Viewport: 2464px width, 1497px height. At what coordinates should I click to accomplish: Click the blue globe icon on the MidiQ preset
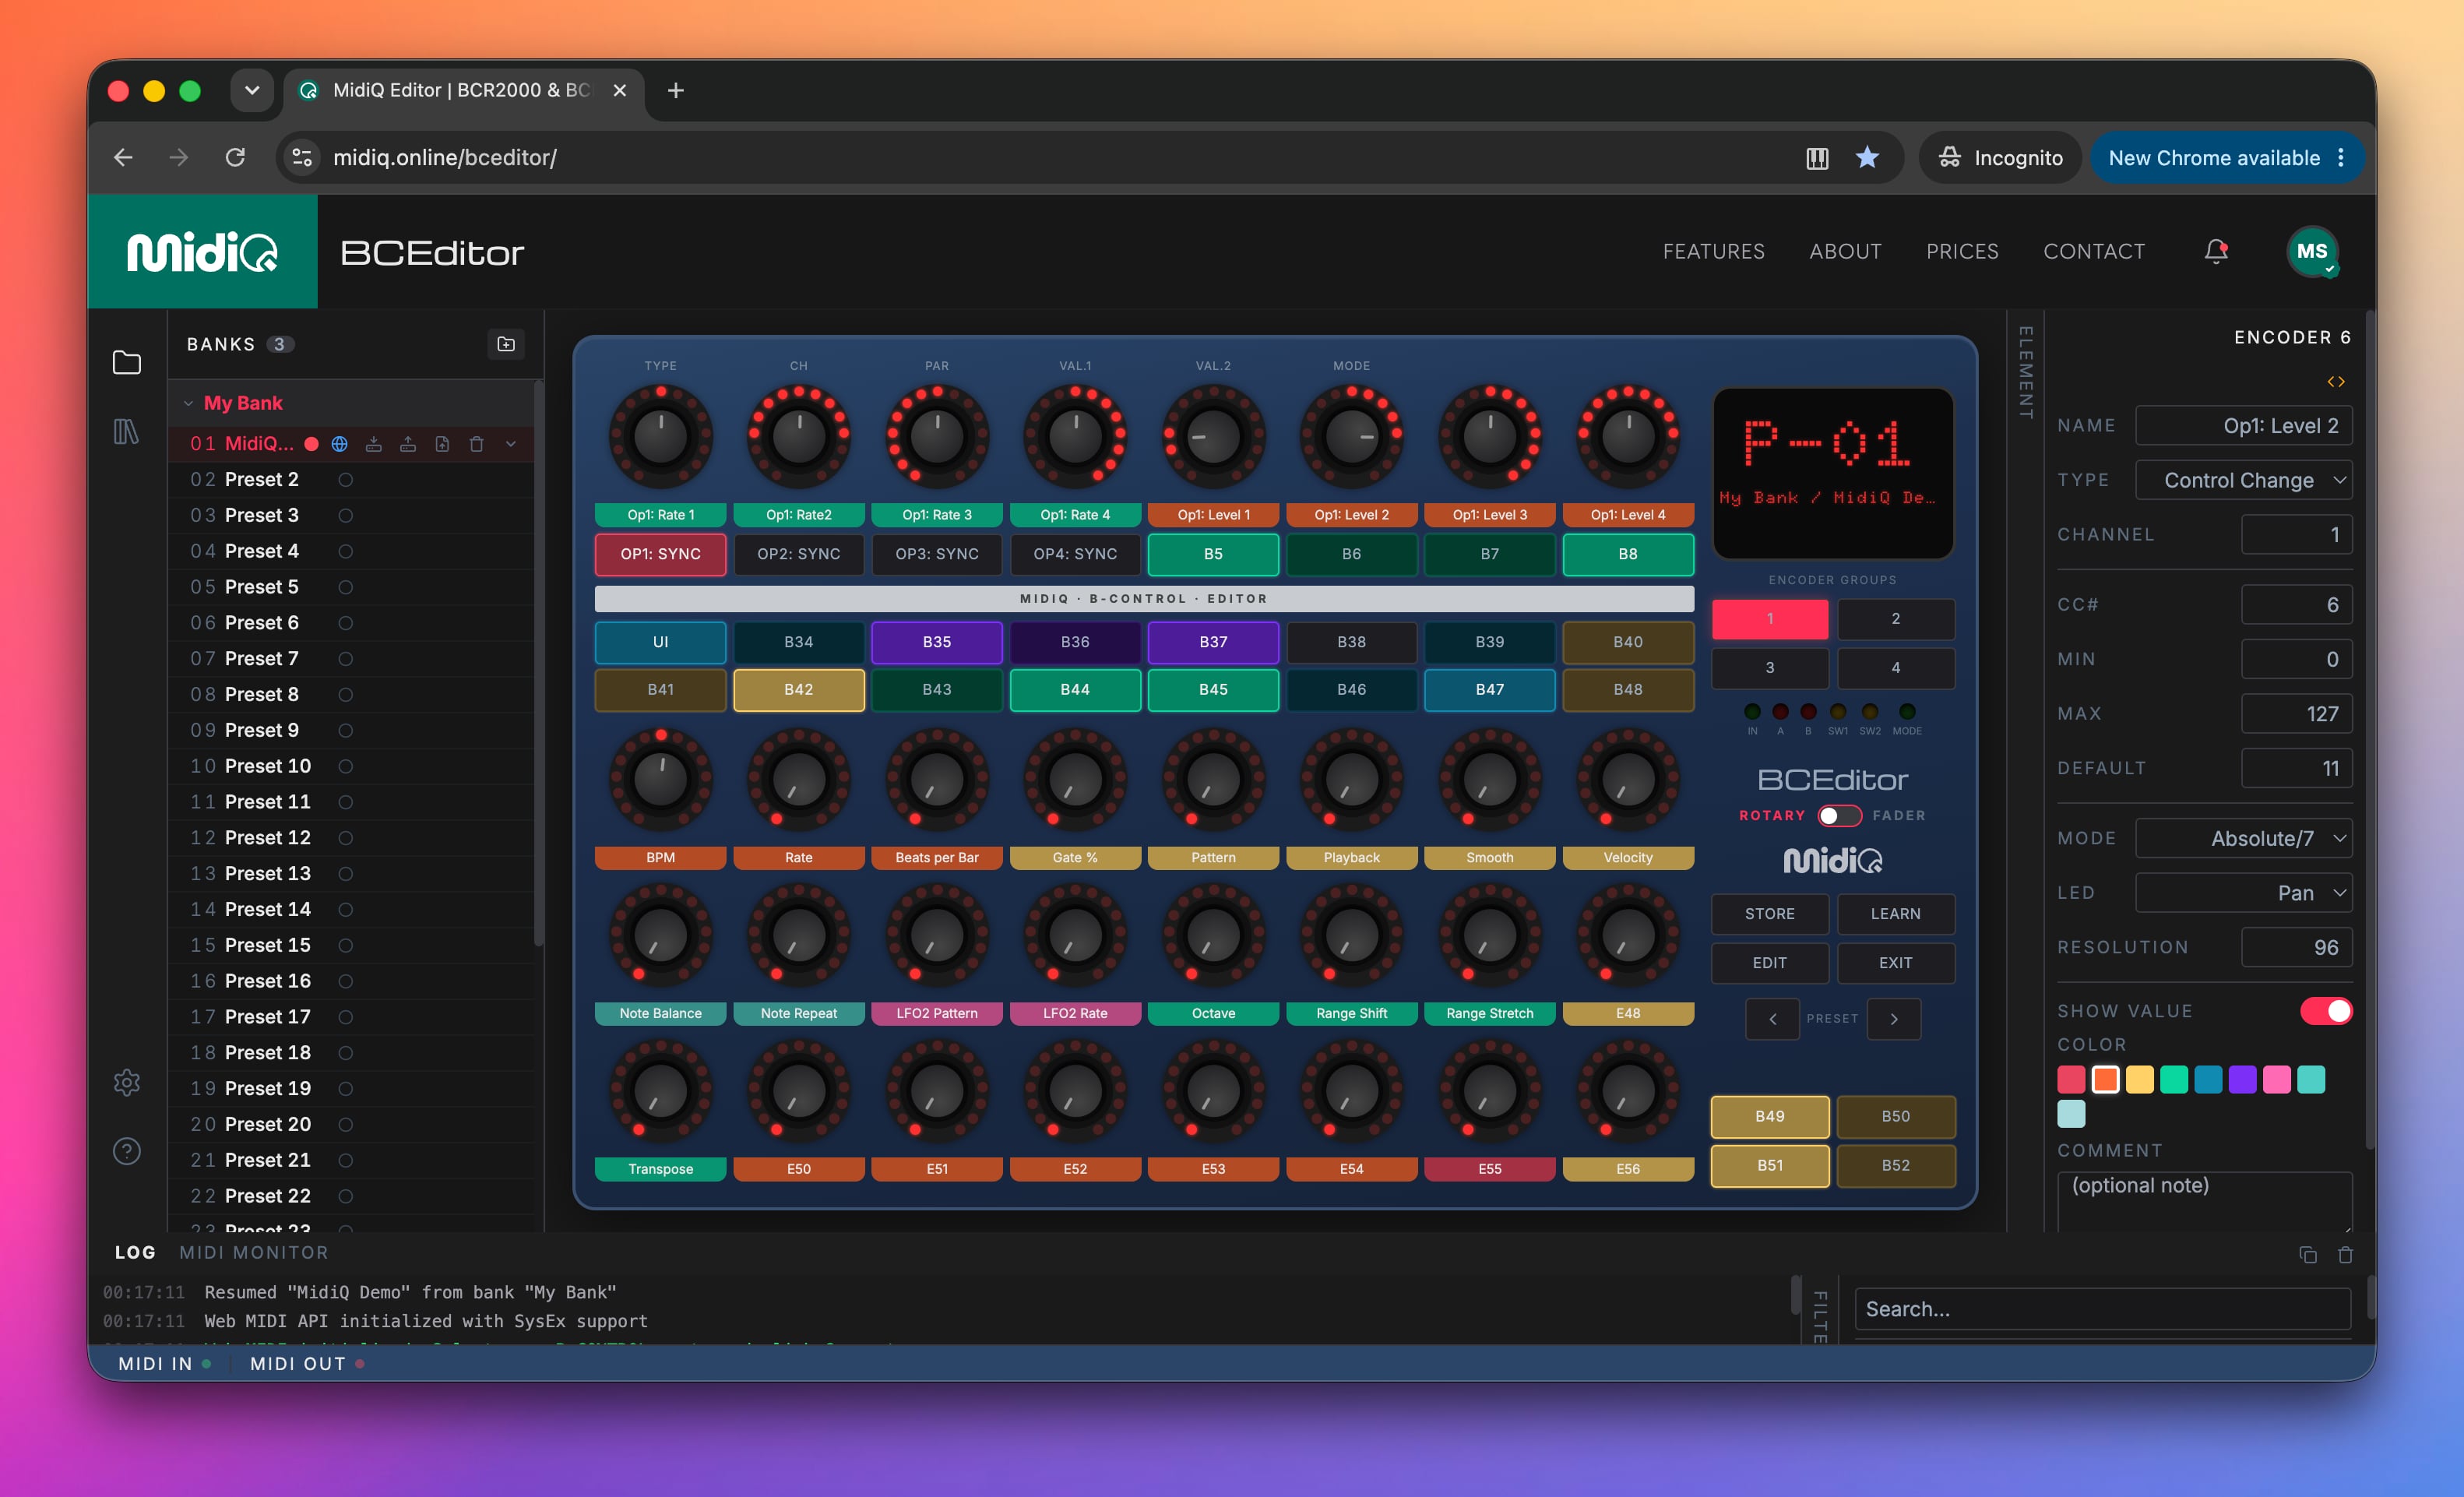[340, 444]
